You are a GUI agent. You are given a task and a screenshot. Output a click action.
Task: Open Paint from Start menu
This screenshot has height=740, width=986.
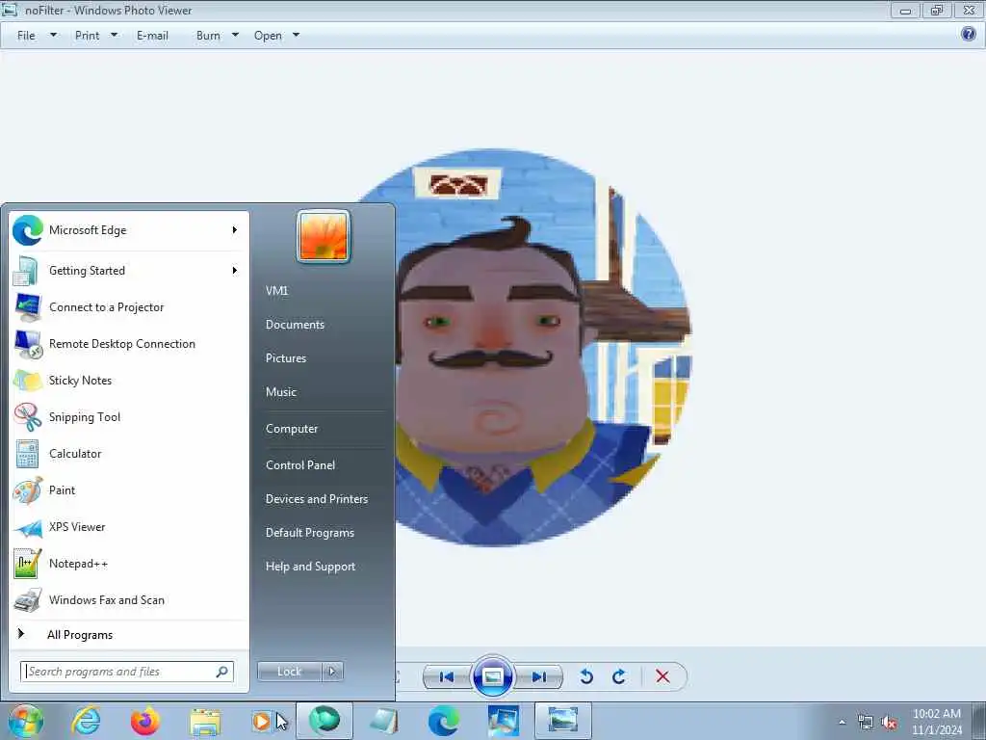pos(129,490)
